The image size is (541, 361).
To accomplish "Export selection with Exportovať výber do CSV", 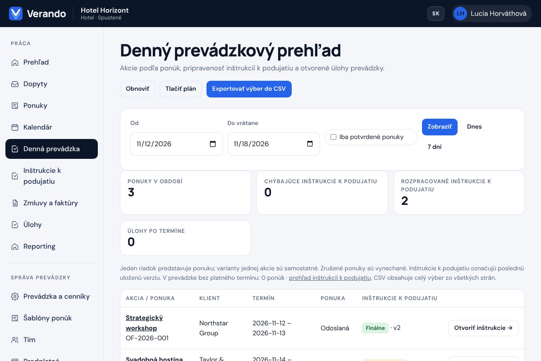I will (249, 89).
